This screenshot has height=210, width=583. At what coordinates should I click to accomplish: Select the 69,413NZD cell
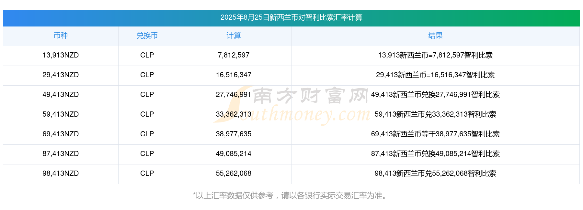[x=61, y=134]
